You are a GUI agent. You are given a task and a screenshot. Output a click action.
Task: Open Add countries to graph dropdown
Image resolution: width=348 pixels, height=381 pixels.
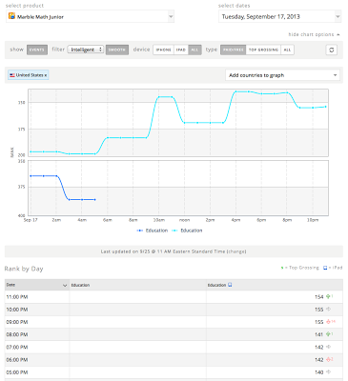pyautogui.click(x=282, y=75)
